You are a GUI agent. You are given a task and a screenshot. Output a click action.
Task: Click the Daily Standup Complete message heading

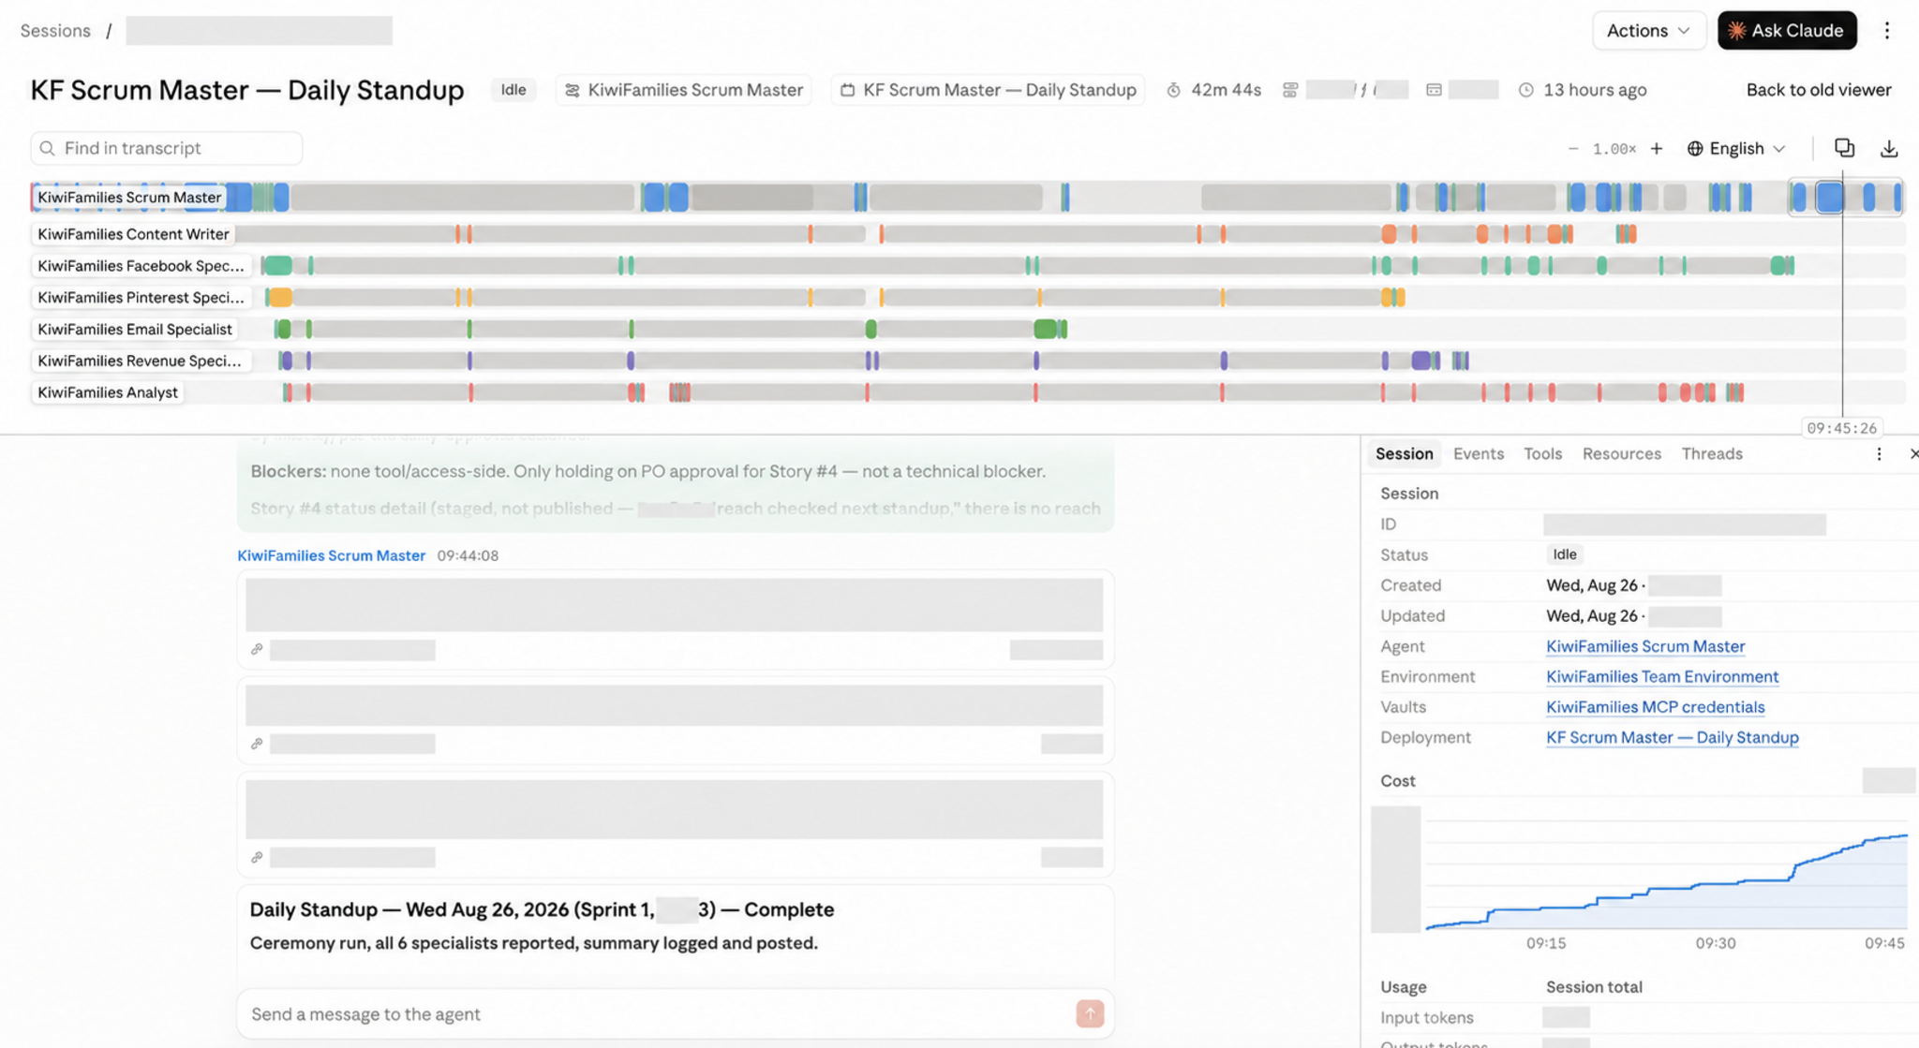point(542,909)
